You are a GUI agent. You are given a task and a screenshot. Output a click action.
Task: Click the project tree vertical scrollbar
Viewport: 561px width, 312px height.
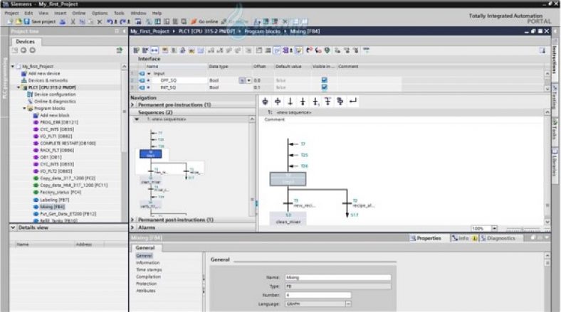[x=124, y=112]
